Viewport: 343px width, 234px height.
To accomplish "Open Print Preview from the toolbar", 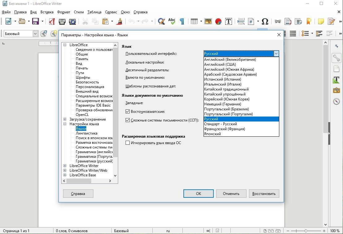I will click(72, 21).
